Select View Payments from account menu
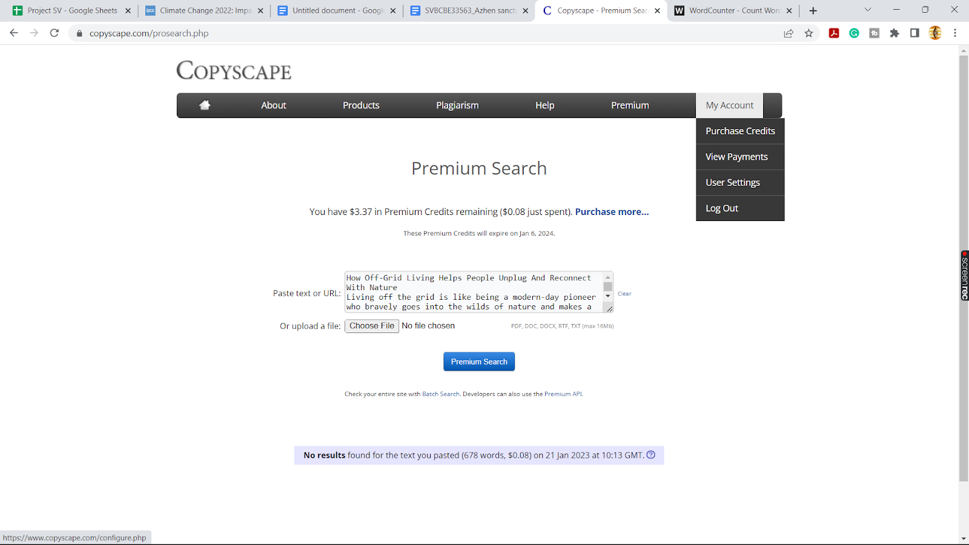 [740, 157]
